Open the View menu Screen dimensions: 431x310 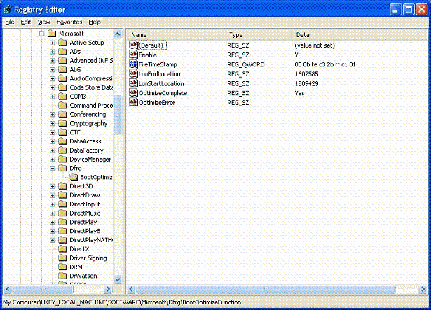tap(44, 22)
